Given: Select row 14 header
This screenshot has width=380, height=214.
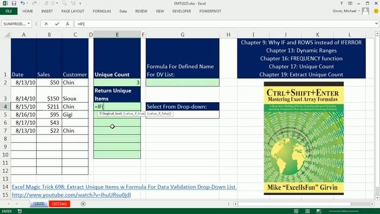Looking at the screenshot, I should tap(5, 187).
